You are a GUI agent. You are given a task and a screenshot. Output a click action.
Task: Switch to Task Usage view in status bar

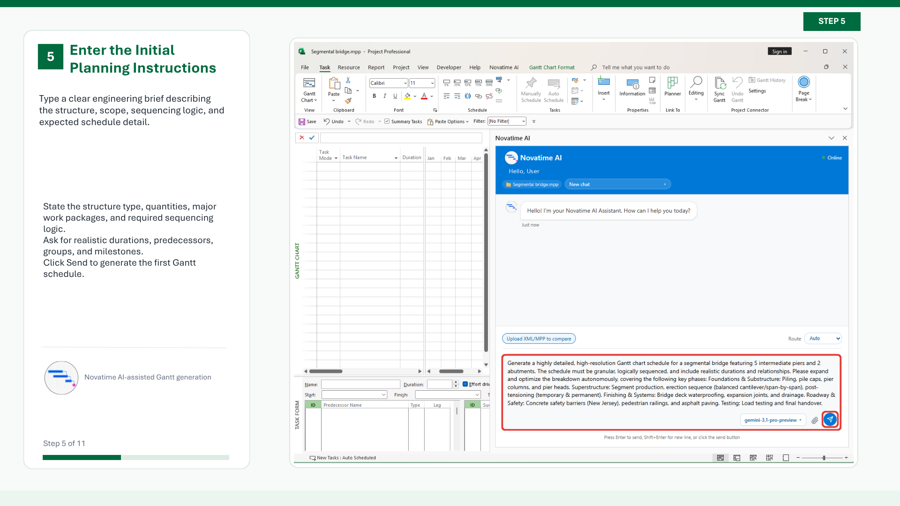tap(737, 458)
